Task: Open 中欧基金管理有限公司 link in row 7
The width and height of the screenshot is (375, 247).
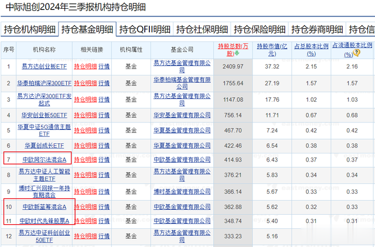Action: 182,160
